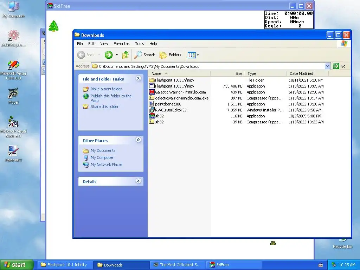Toggle the Folders pane button
The height and width of the screenshot is (270, 360).
[x=171, y=55]
